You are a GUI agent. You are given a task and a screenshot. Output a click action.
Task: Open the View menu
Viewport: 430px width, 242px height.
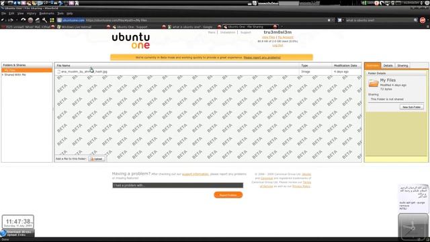point(21,13)
